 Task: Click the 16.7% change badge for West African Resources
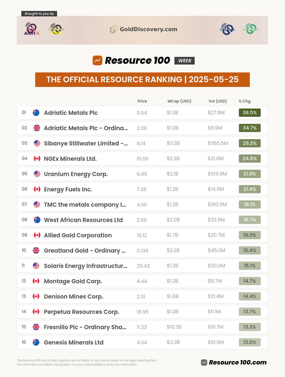(x=250, y=220)
